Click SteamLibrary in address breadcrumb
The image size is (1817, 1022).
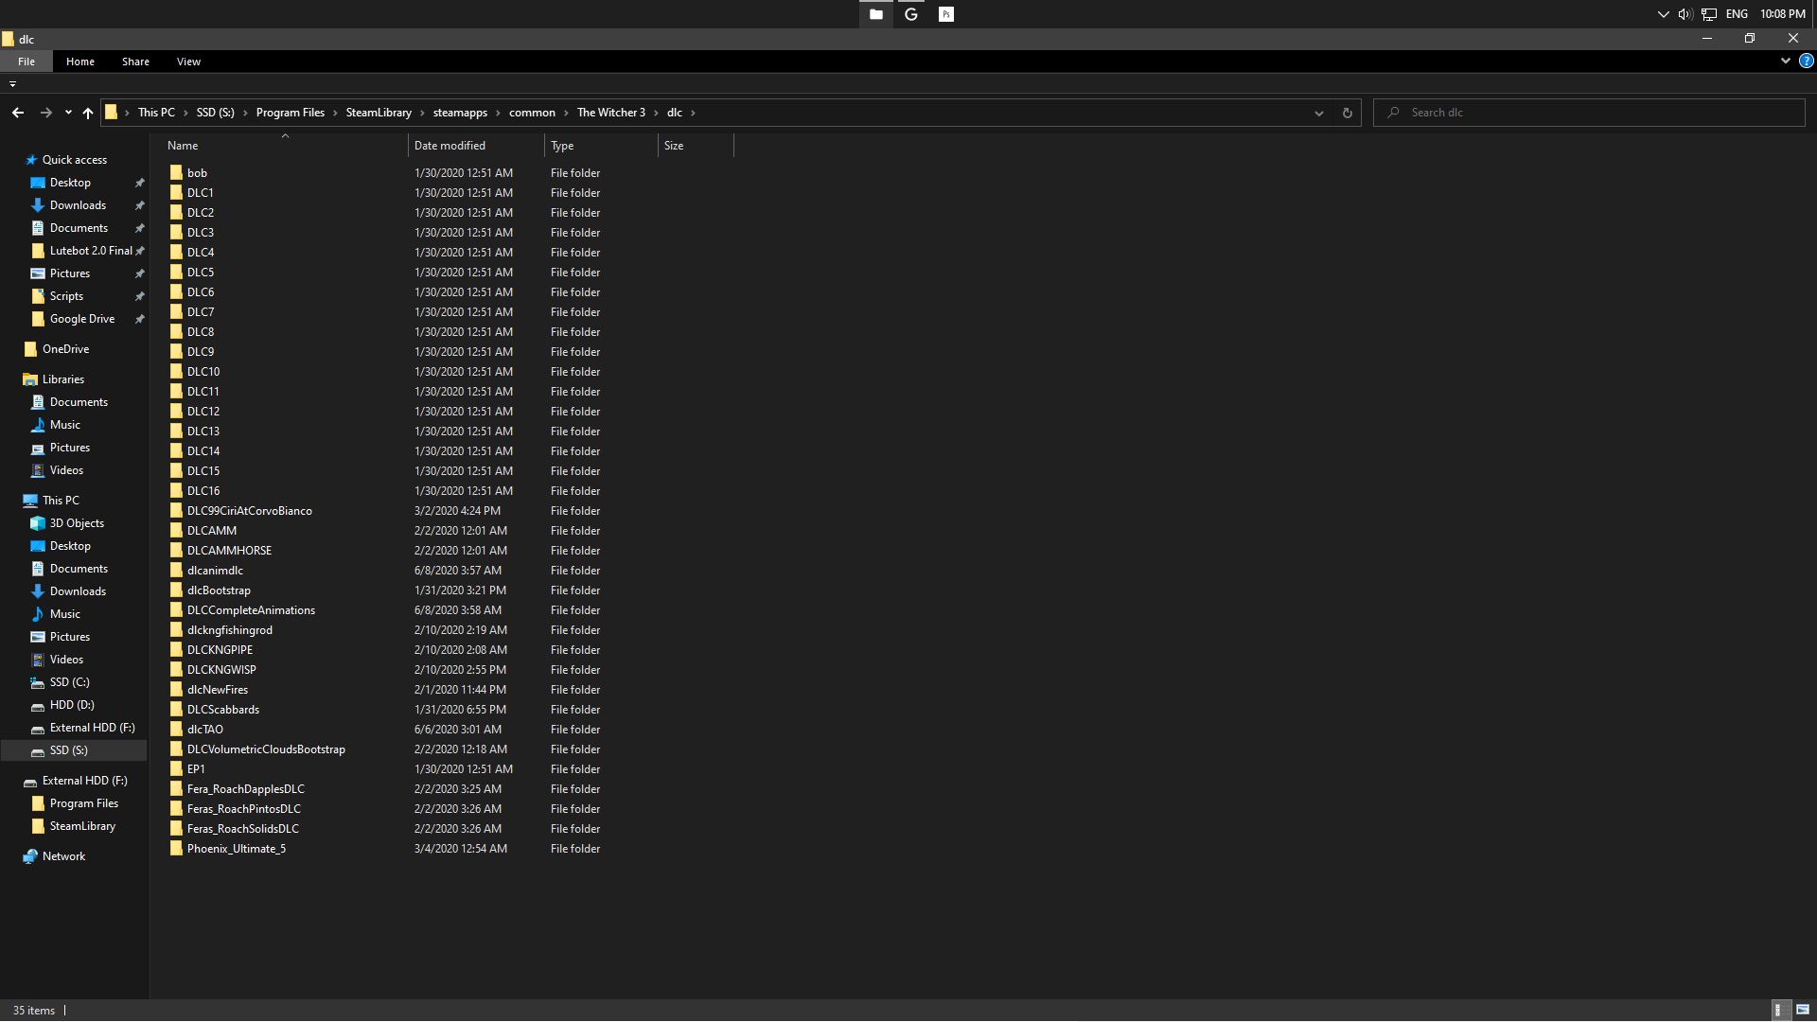click(379, 113)
